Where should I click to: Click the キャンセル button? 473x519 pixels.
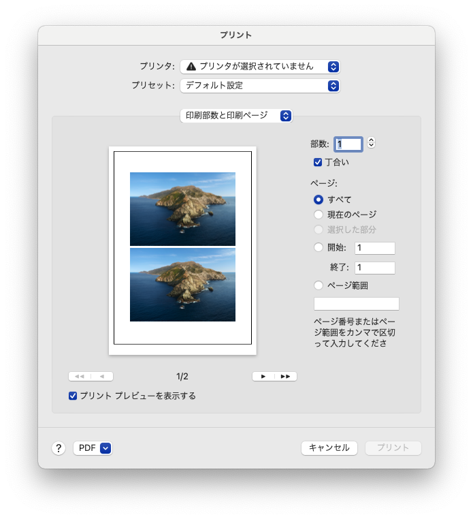329,448
